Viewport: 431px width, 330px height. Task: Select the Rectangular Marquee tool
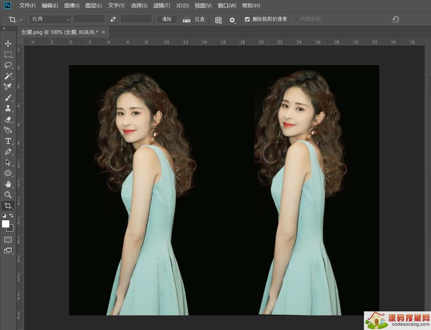(8, 54)
